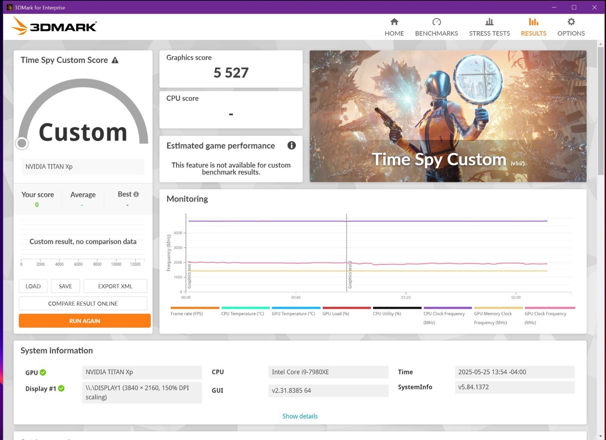The width and height of the screenshot is (606, 440).
Task: Click the info icon beside Best
Action: 136,194
